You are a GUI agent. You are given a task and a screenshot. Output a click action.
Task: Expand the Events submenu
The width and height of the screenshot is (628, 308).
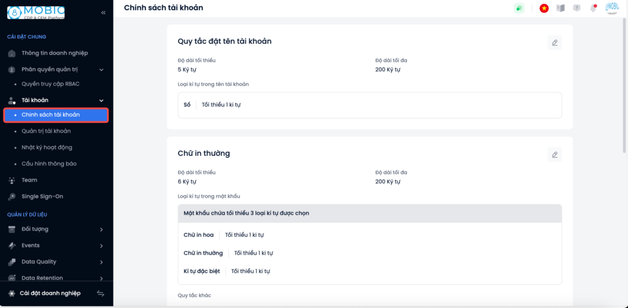coord(101,246)
